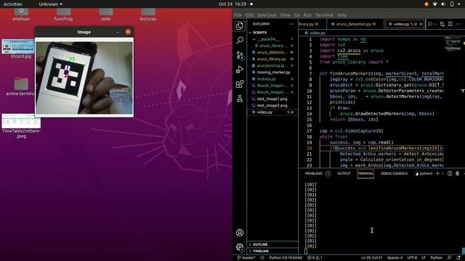Open the Edit menu
This screenshot has width=465, height=261.
(x=249, y=14)
